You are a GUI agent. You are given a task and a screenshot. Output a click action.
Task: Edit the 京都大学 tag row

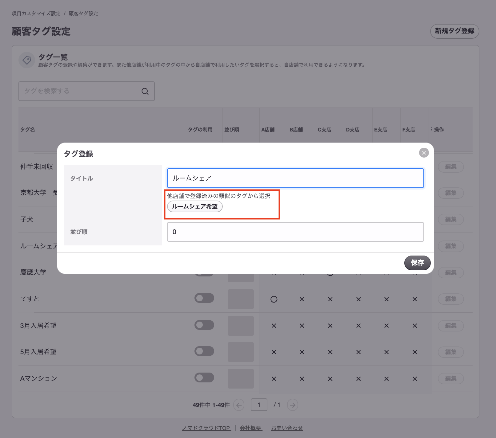[451, 193]
